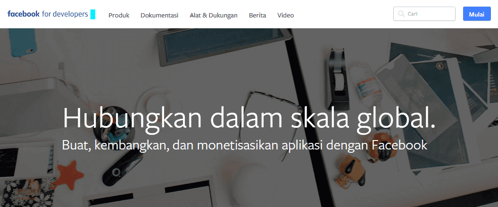Click the black tape dispenser in the photo

[x=338, y=78]
